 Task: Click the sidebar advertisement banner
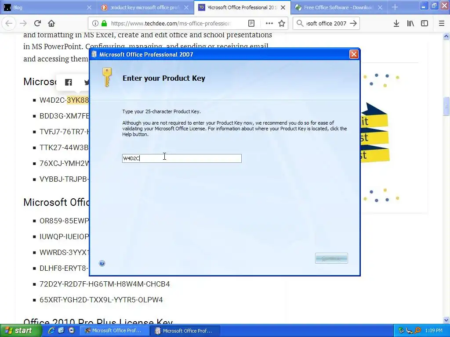[x=381, y=137]
